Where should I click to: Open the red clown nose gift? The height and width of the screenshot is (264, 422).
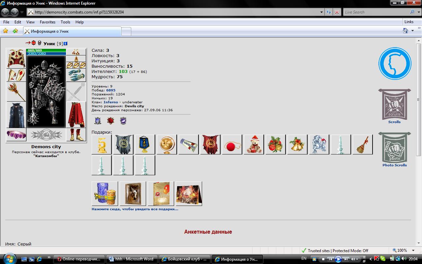[x=232, y=145]
